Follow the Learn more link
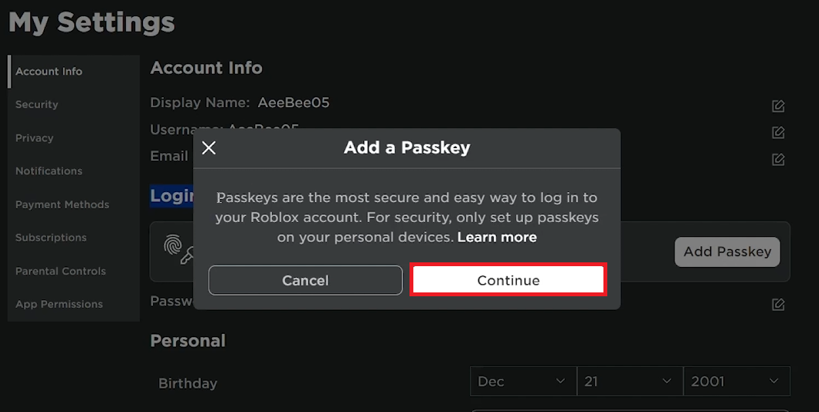This screenshot has width=819, height=412. click(497, 238)
